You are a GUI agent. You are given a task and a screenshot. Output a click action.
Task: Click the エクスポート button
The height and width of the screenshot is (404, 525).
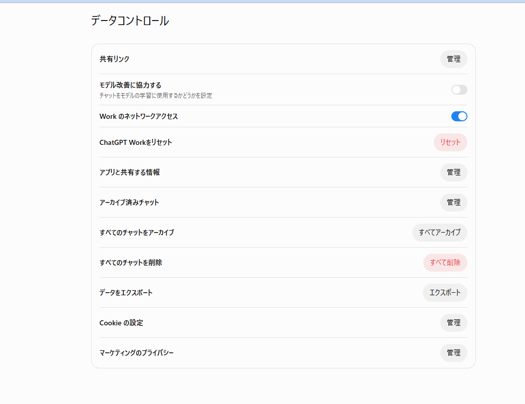pos(445,293)
